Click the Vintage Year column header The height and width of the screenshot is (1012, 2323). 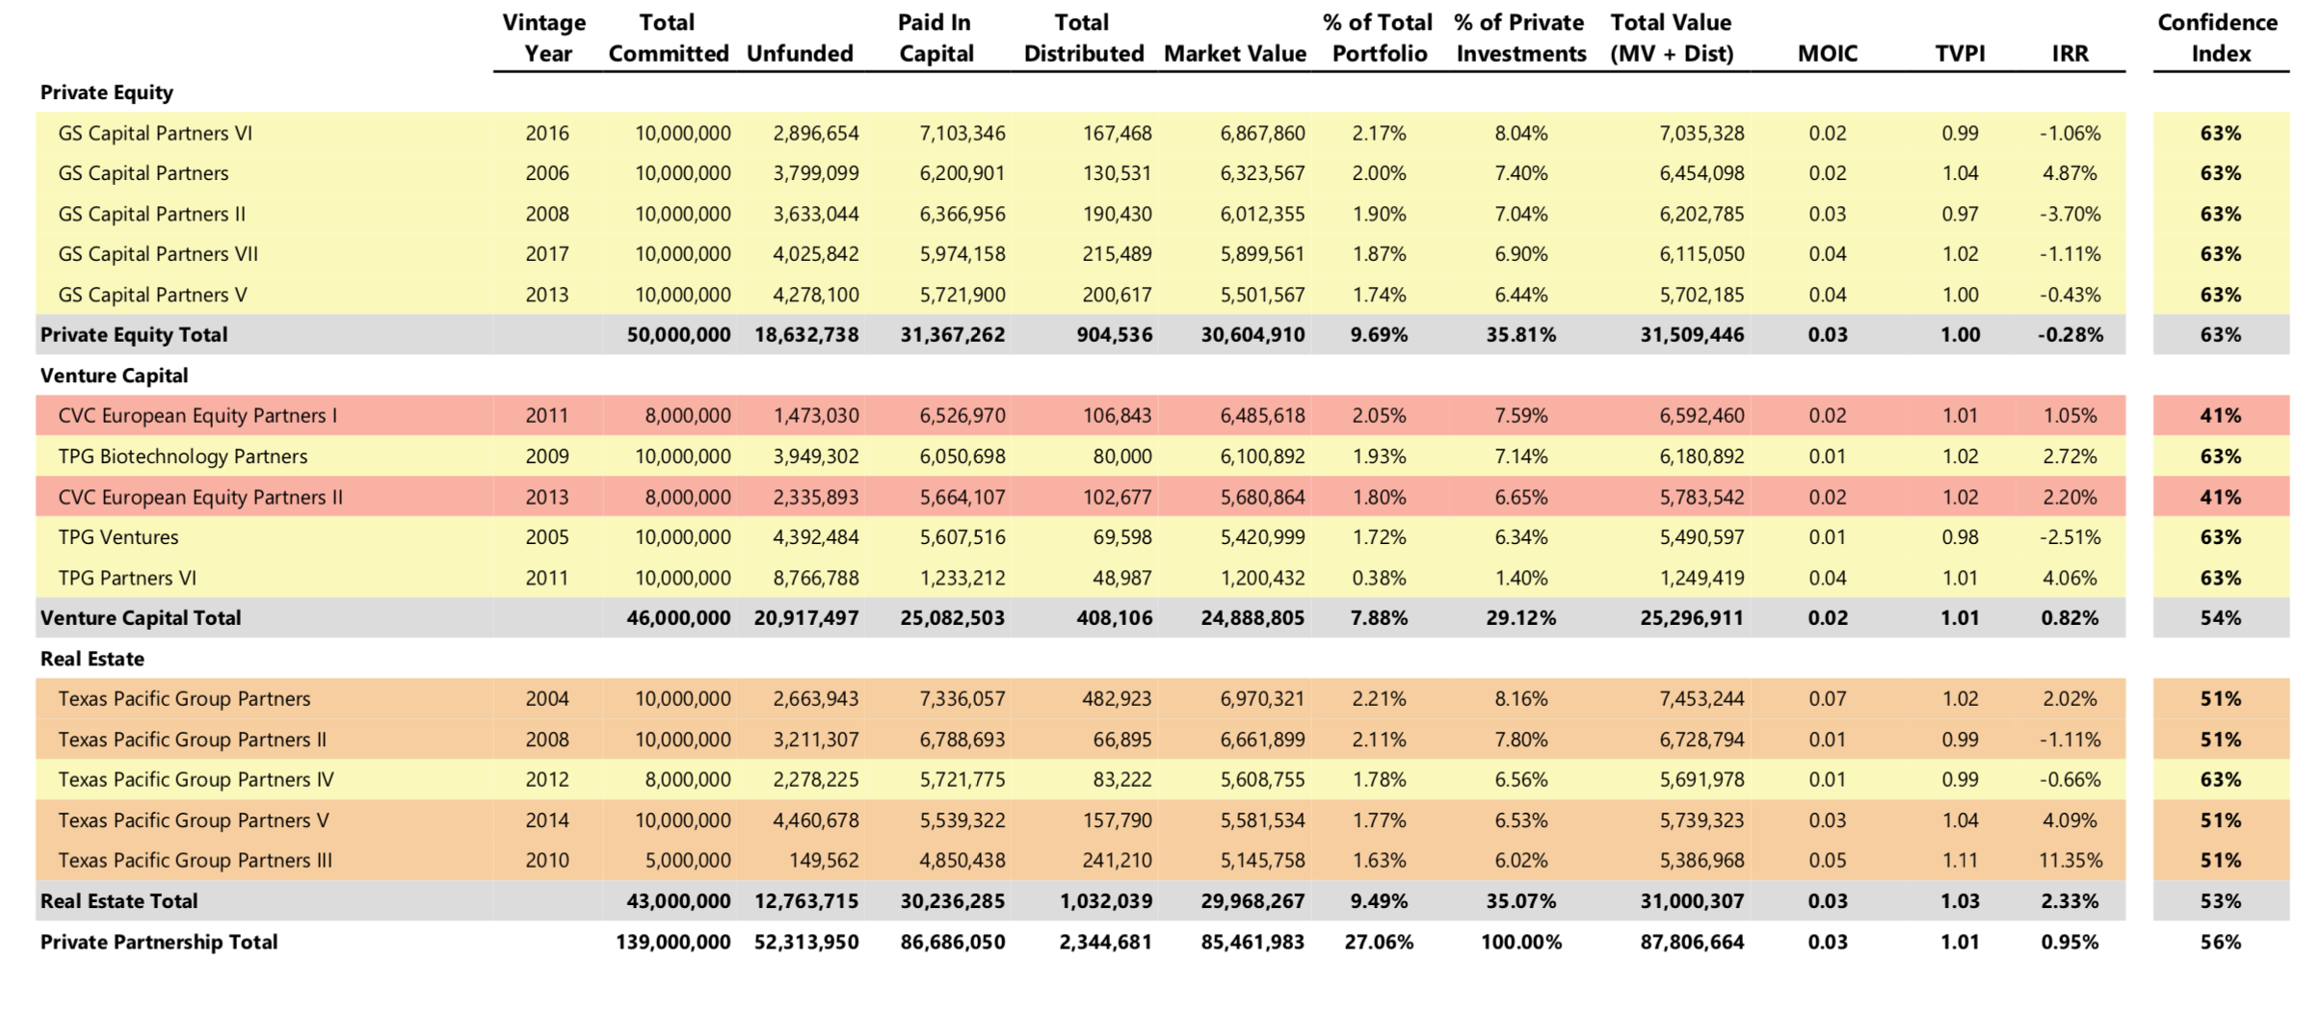pyautogui.click(x=545, y=38)
